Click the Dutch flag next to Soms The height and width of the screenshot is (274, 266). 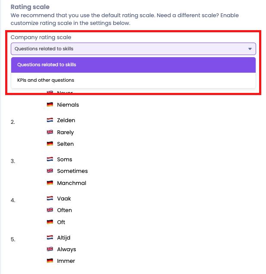click(x=50, y=160)
